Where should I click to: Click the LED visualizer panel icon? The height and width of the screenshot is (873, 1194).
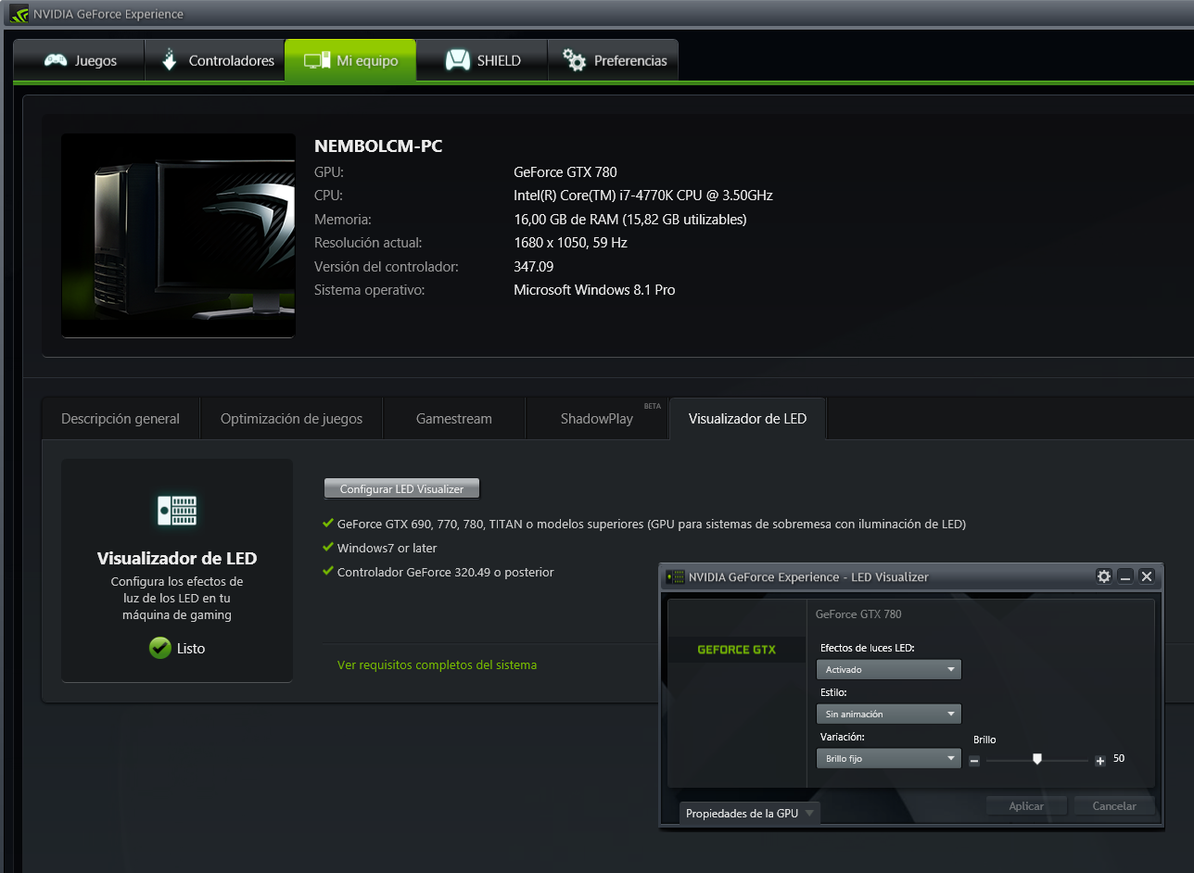(177, 511)
